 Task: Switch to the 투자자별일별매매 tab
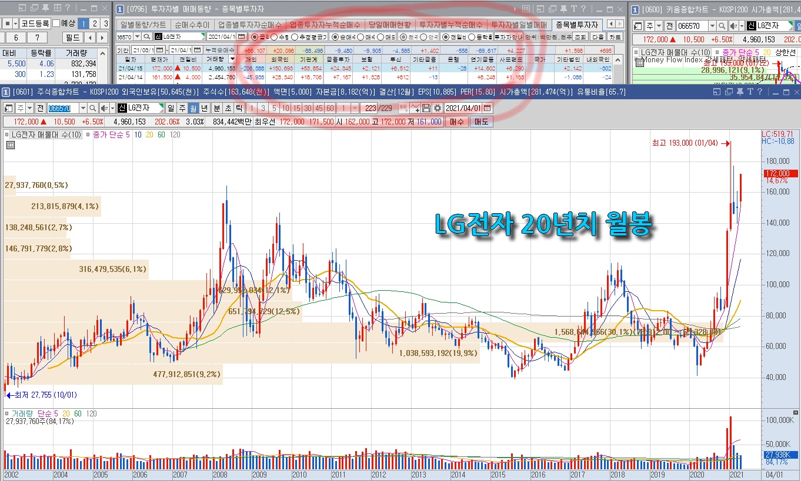pos(519,25)
